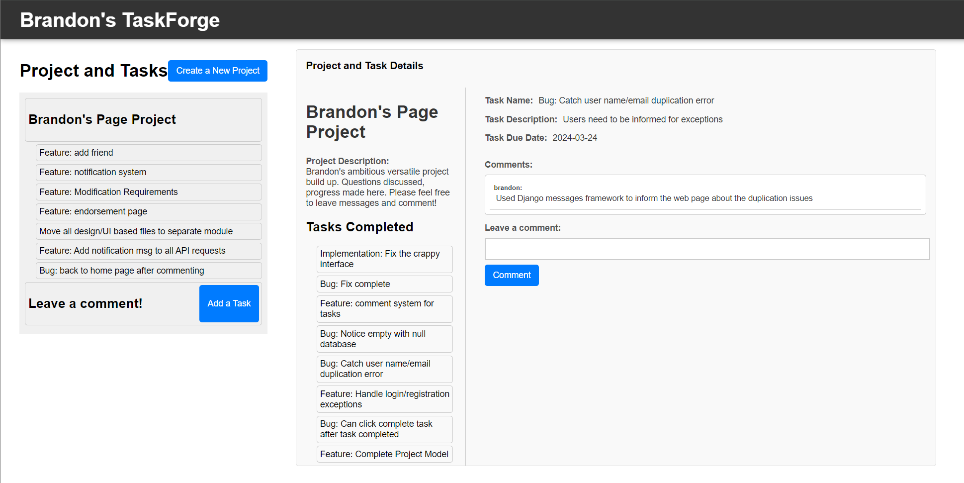Click the task description text about exceptions
The width and height of the screenshot is (964, 483).
coord(642,119)
